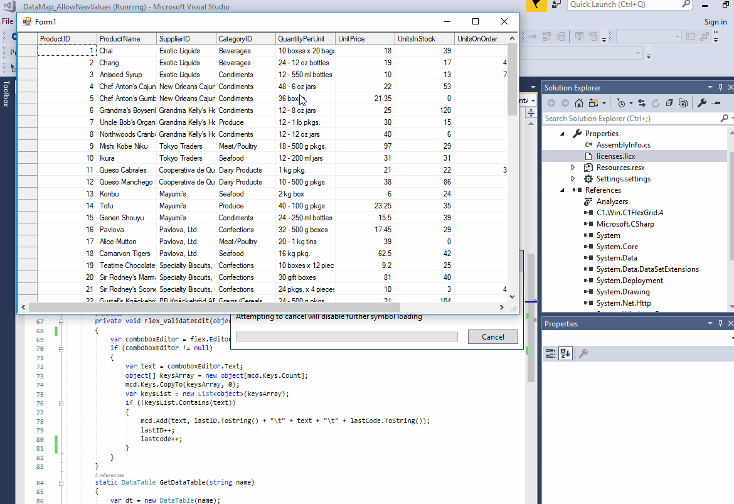Switch Solution Explorer views icon
This screenshot has height=504, width=734.
593,103
